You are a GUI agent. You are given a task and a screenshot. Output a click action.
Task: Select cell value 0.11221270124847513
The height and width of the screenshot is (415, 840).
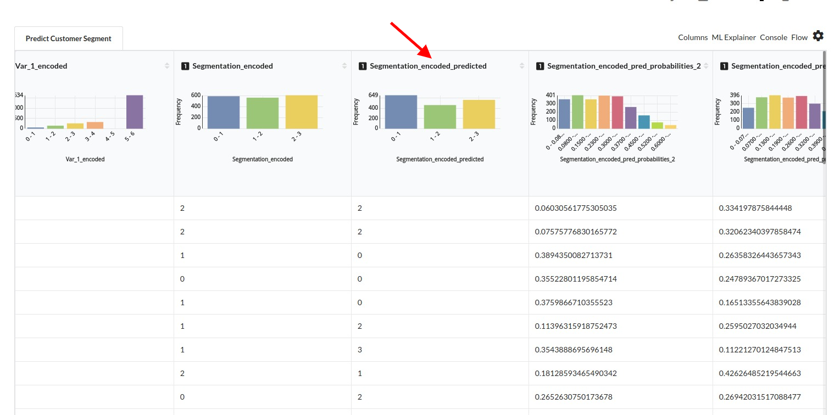(x=760, y=350)
